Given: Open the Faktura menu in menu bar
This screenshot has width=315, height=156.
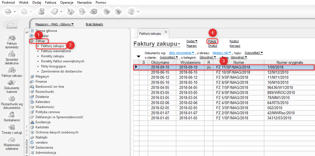Looking at the screenshot, I should pos(50,2).
